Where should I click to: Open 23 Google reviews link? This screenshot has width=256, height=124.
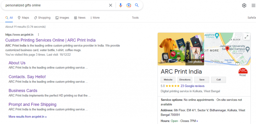click(192, 86)
